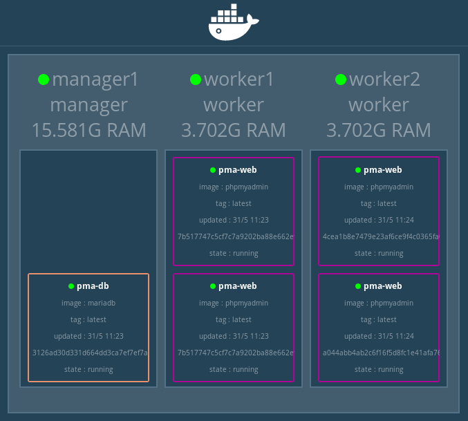Click the pma-db container ID starting 3126ad30

pyautogui.click(x=89, y=353)
